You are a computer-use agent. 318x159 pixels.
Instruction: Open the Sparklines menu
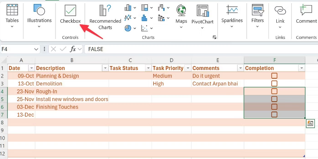pyautogui.click(x=232, y=16)
